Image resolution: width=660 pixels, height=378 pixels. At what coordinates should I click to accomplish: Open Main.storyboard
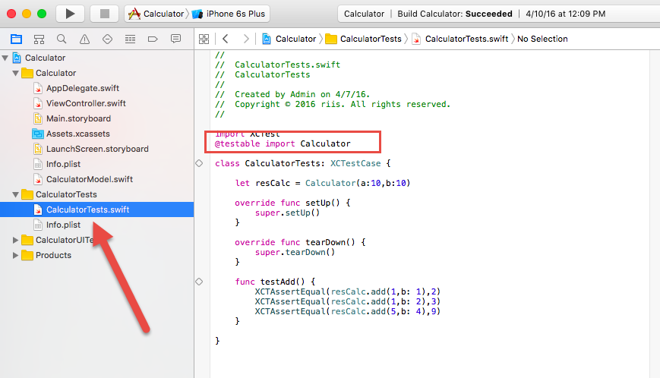point(78,118)
